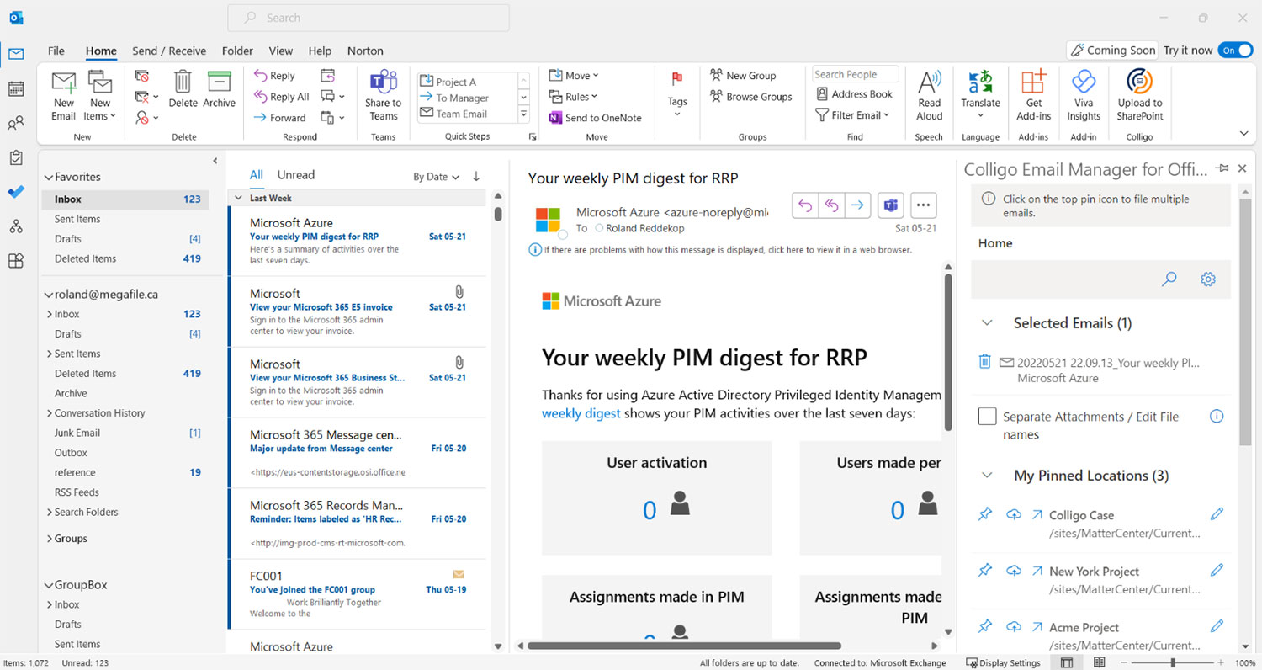Image resolution: width=1262 pixels, height=670 pixels.
Task: Open Calendar from the left navigation bar
Action: pyautogui.click(x=16, y=89)
